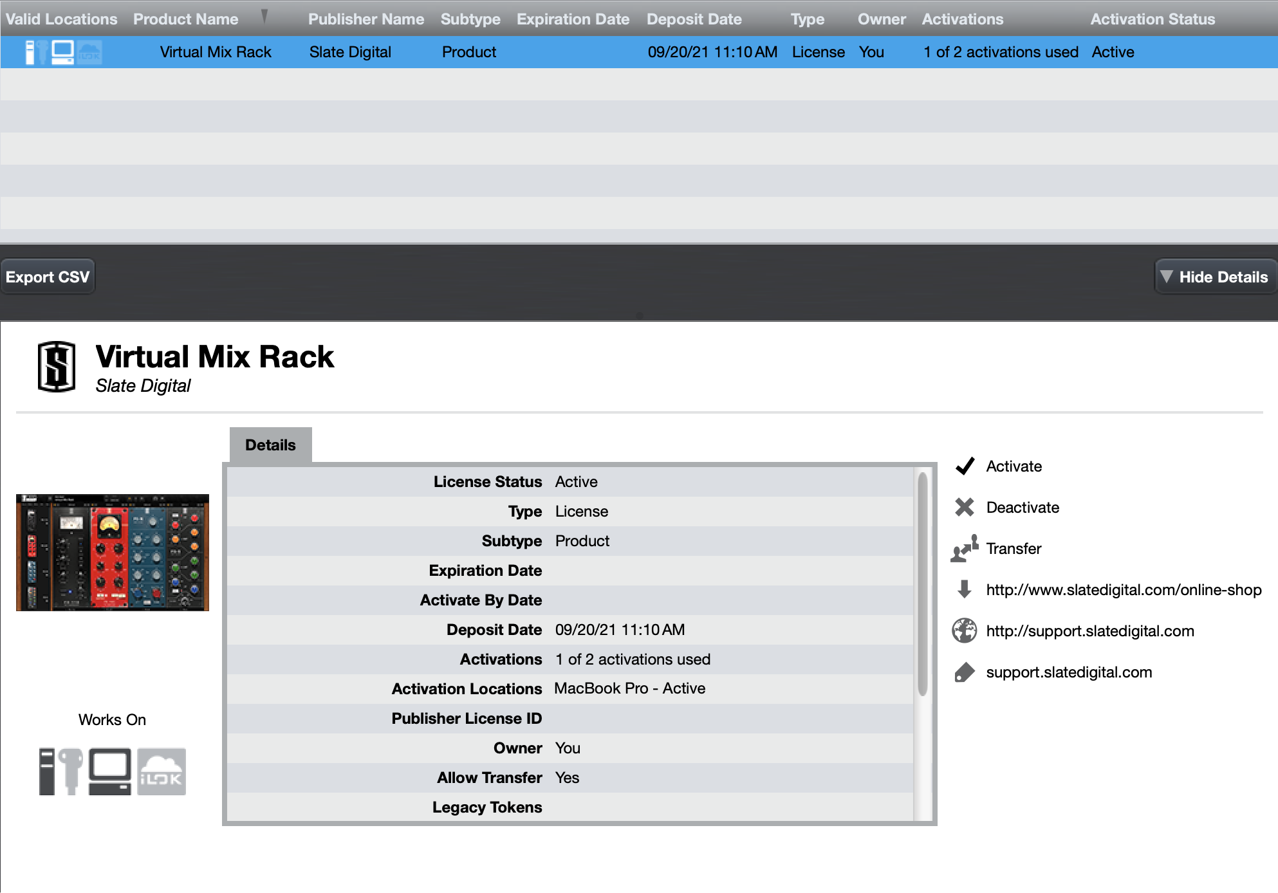
Task: Click the computer icon in Valid Locations cell
Action: [x=63, y=52]
